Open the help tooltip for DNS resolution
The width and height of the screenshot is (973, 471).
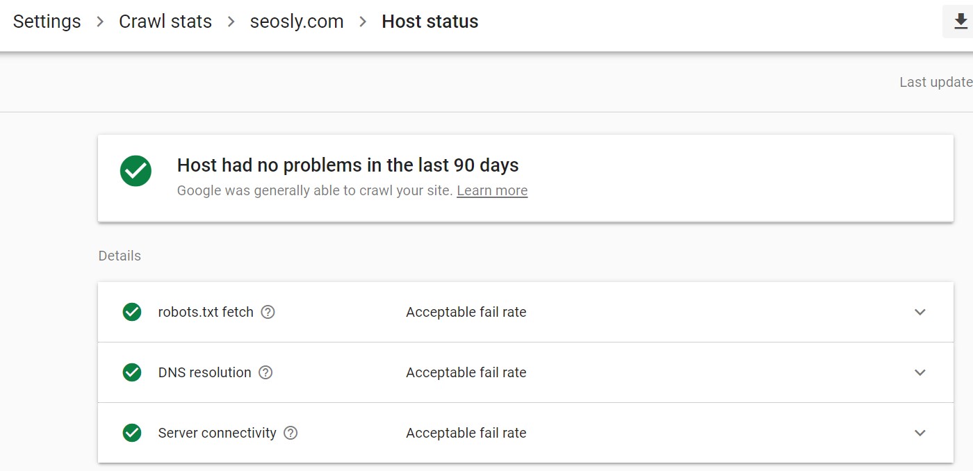(x=265, y=372)
